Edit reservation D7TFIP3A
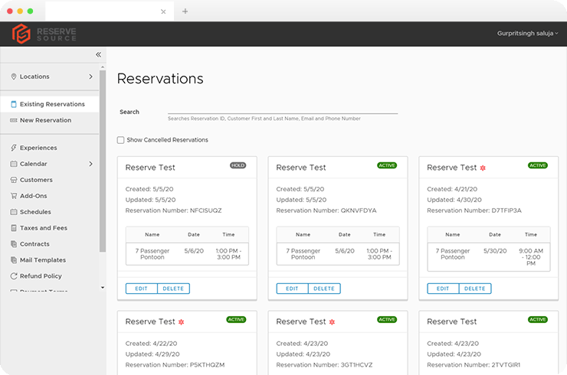The image size is (567, 375). 443,289
